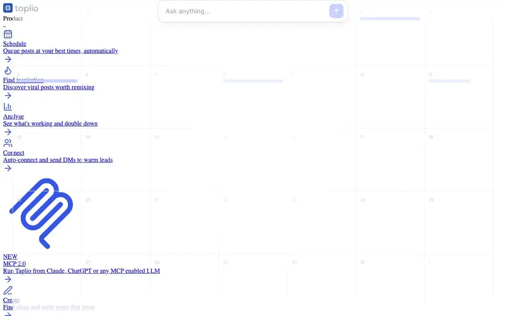Click the arrow under 'Discover viral posts'

coord(8,96)
